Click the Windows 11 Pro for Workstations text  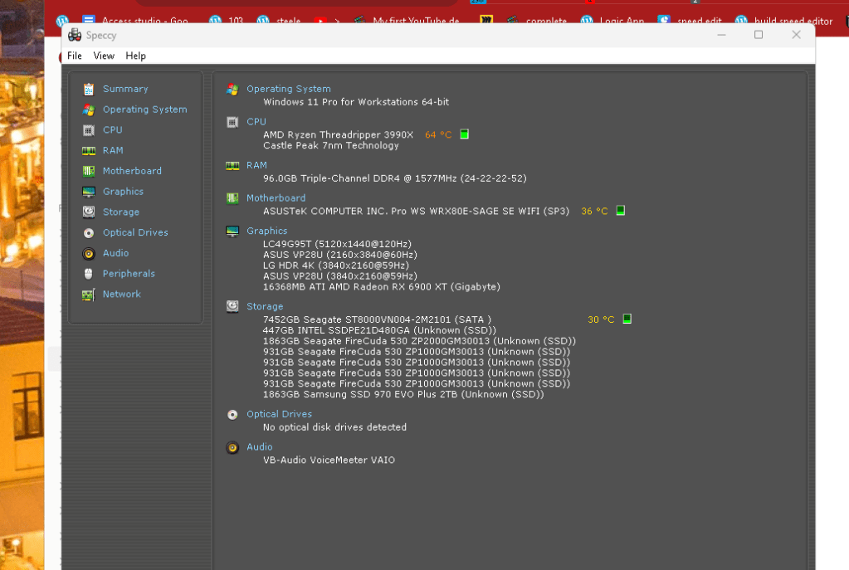pos(356,102)
